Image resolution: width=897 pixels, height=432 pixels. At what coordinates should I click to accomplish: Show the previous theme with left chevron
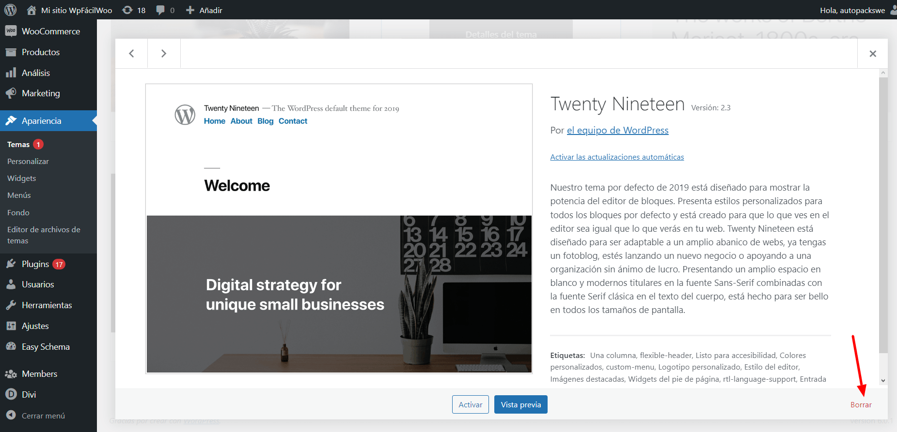pyautogui.click(x=131, y=53)
